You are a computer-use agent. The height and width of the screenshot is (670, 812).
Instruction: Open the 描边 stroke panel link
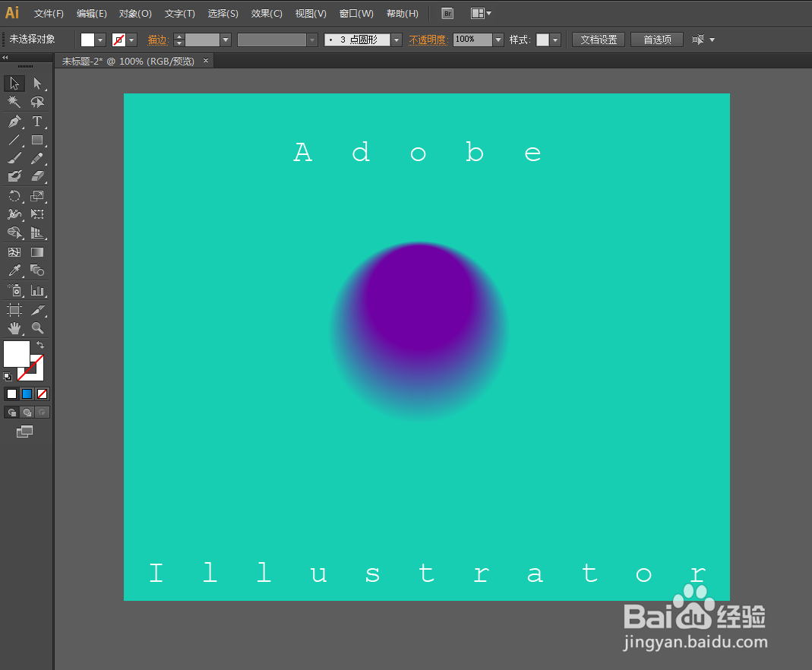click(158, 40)
